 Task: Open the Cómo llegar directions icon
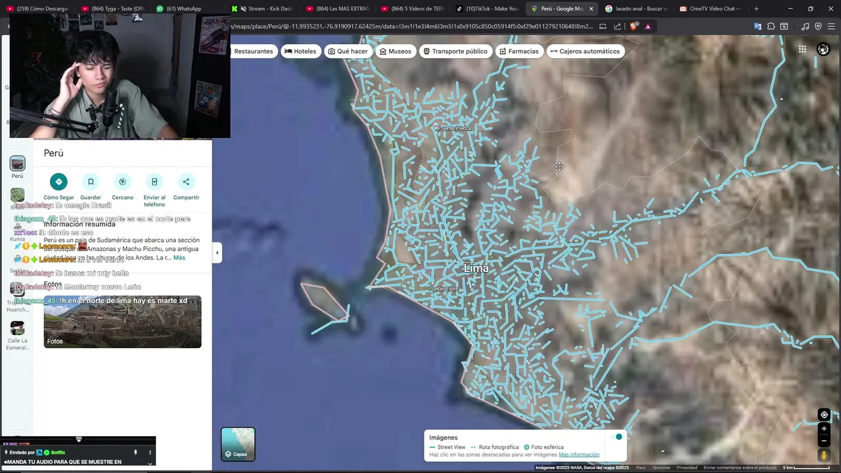coord(58,182)
